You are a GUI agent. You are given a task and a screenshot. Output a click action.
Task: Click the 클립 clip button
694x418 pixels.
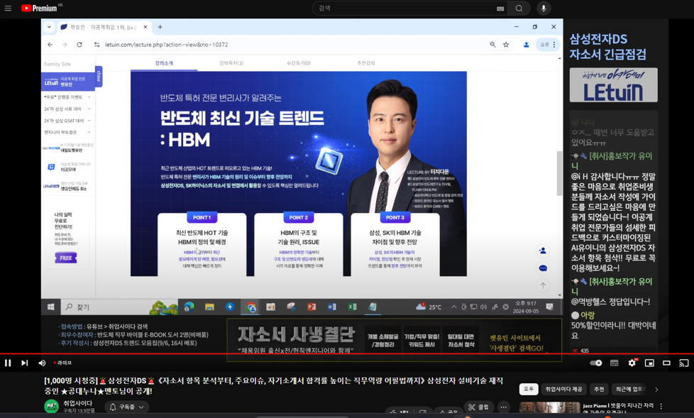479,407
